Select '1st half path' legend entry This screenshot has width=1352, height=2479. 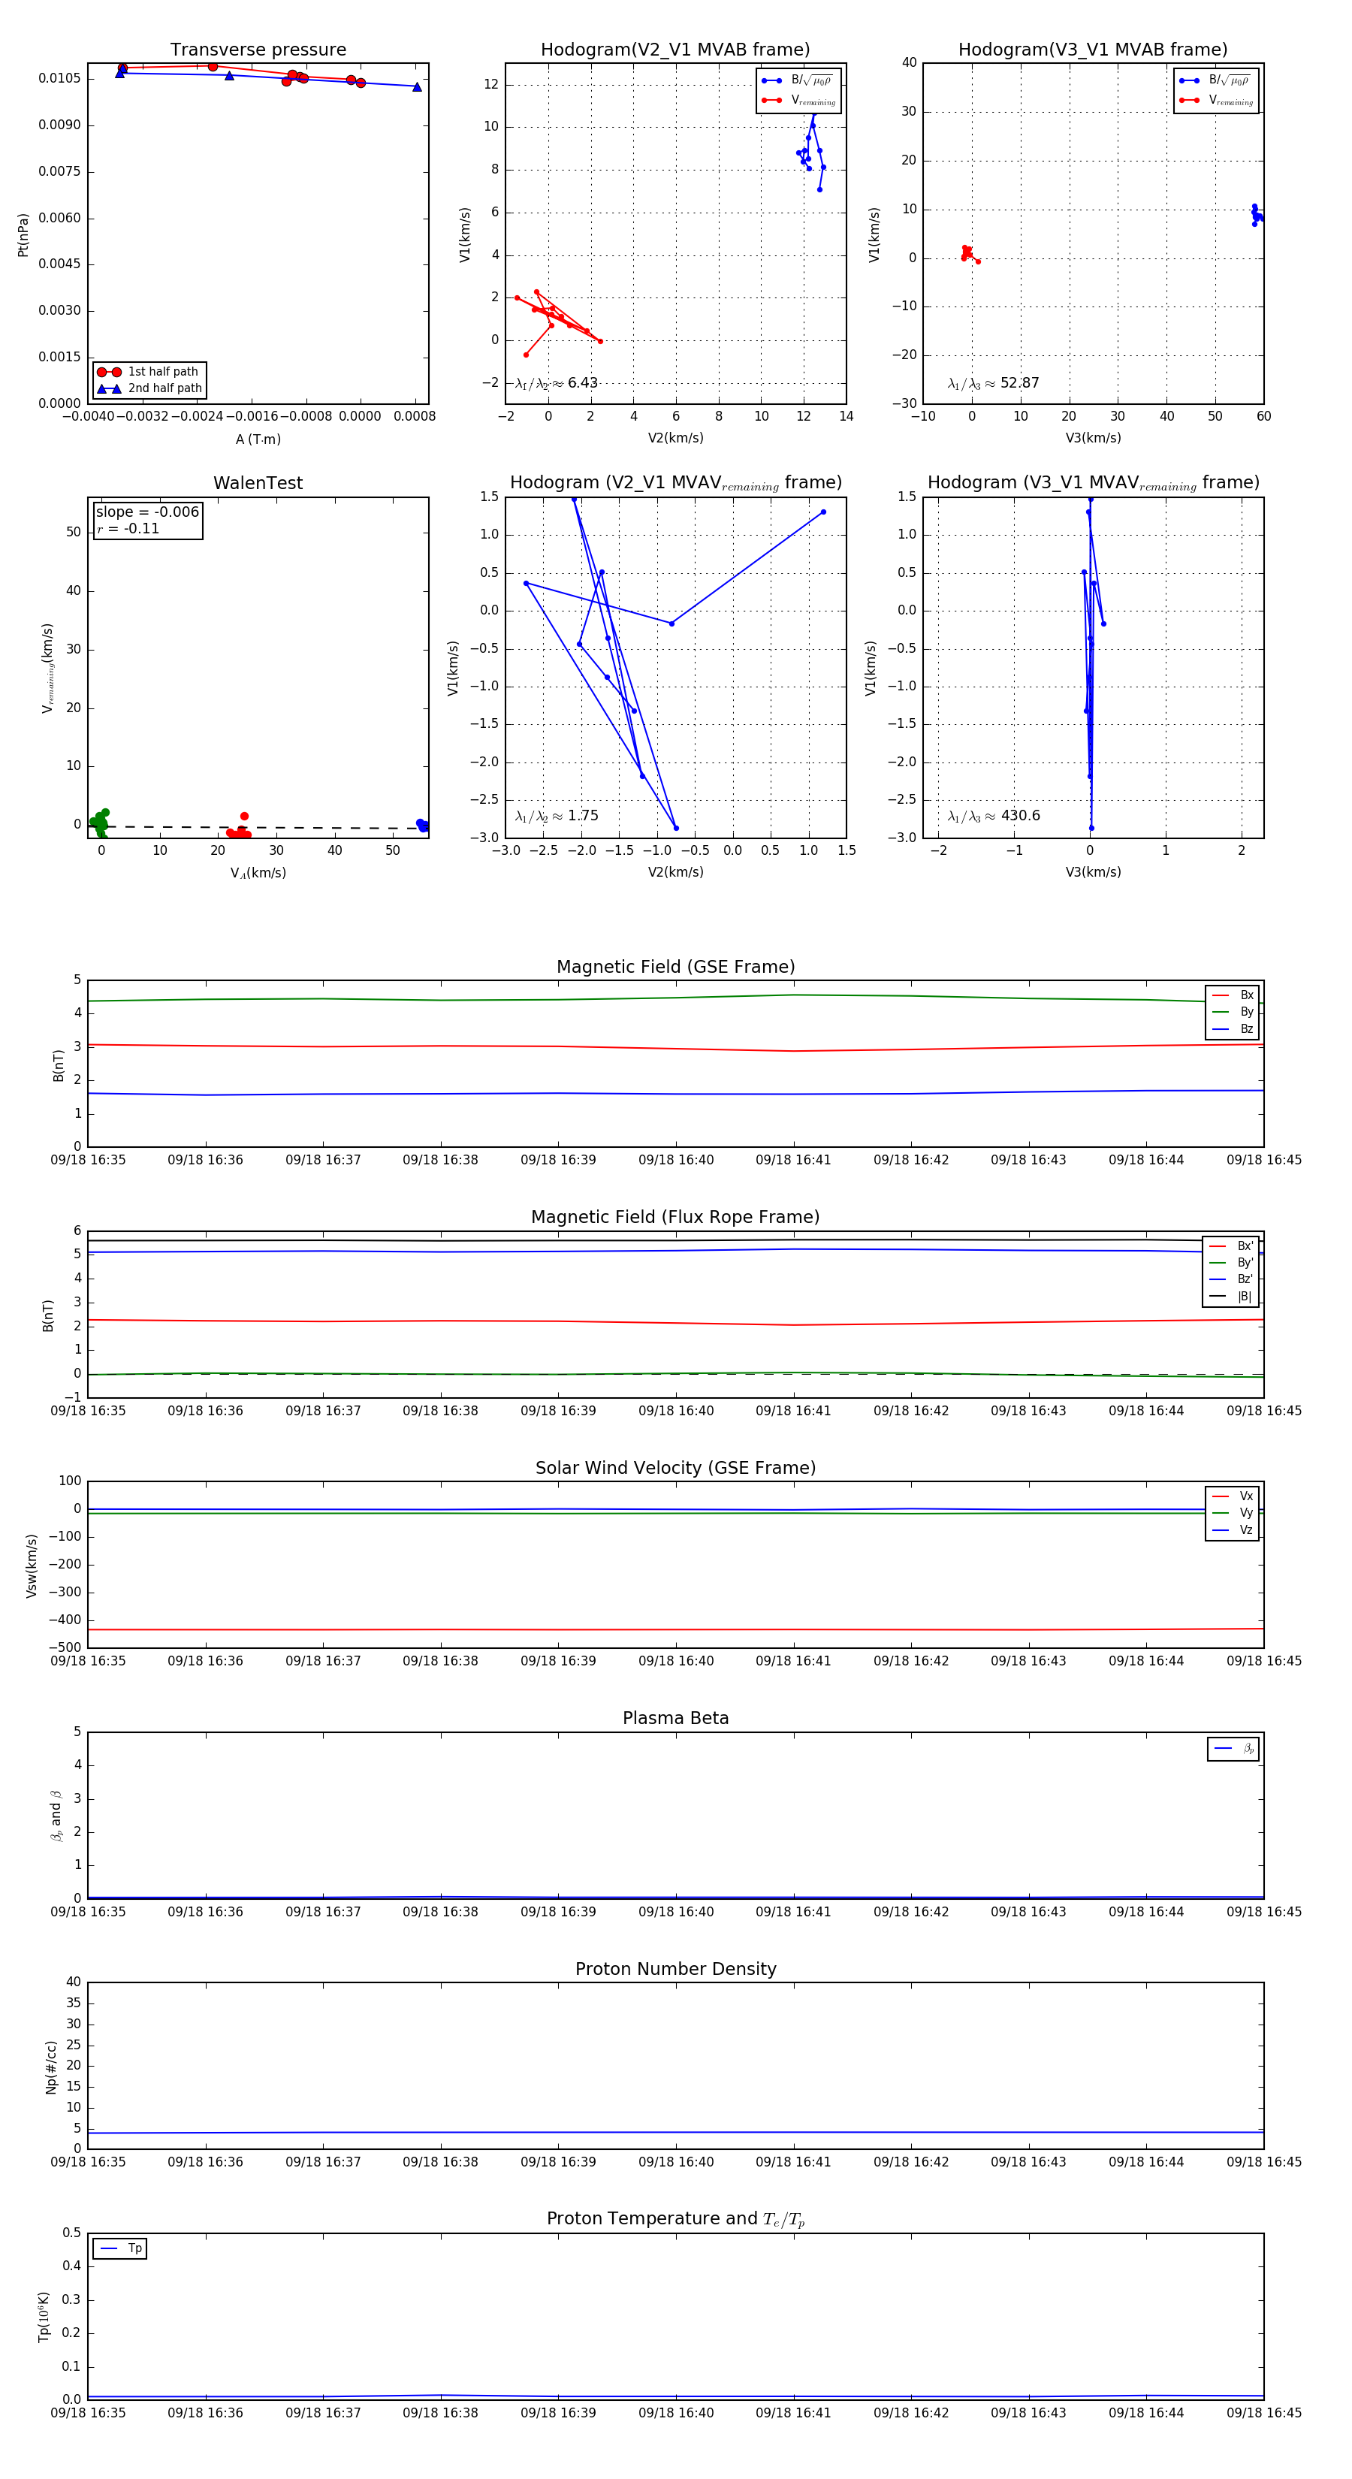pos(149,371)
